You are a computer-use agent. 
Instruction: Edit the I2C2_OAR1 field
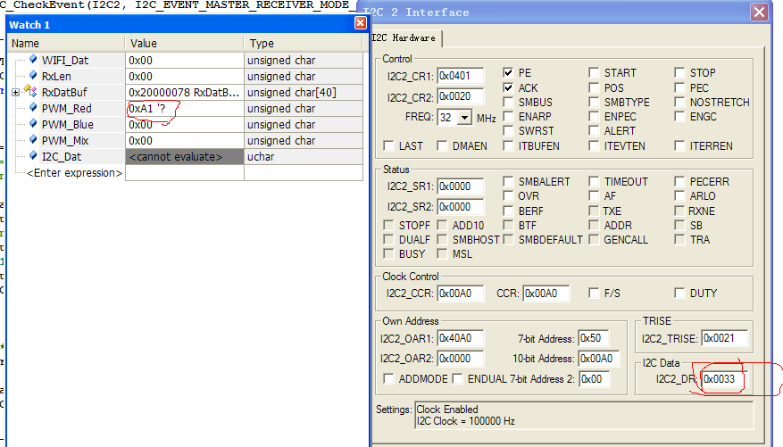461,338
